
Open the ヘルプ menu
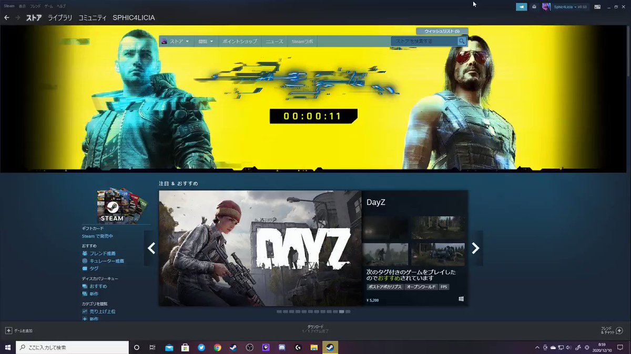[61, 6]
